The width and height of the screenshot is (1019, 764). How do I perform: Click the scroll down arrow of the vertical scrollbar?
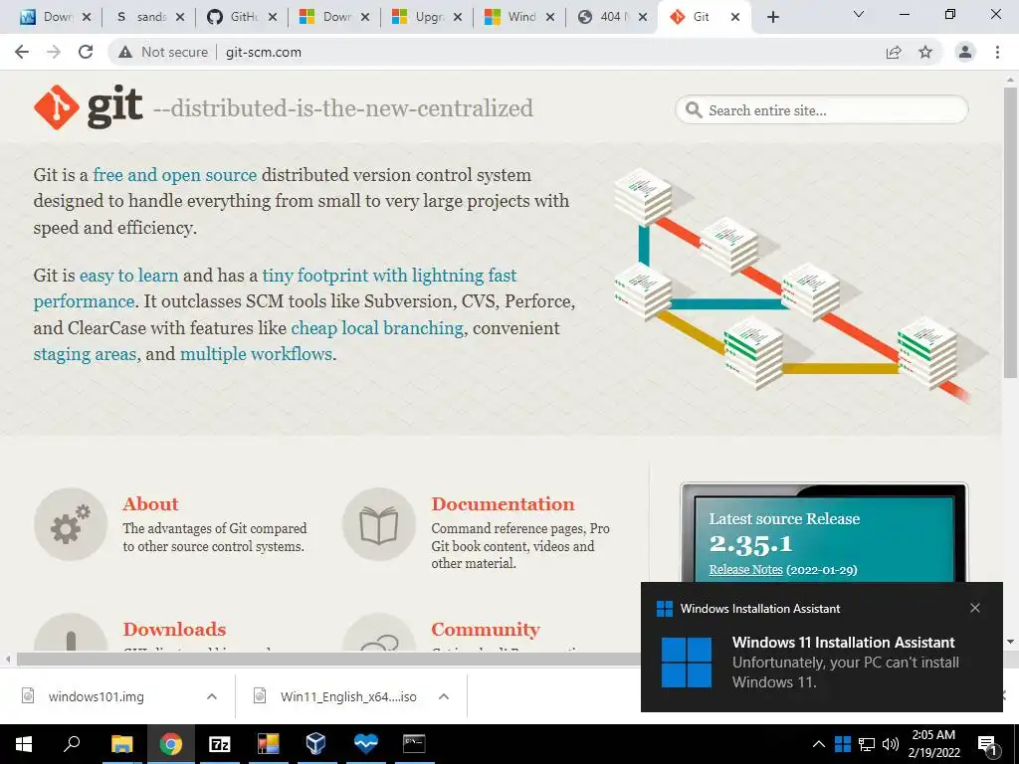click(x=1010, y=642)
